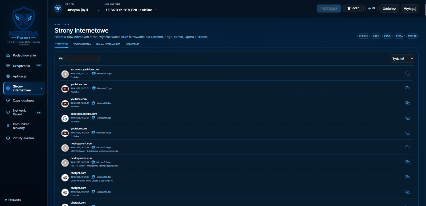The width and height of the screenshot is (426, 206).
Task: Click the copy icon for accounts.youtube.com row
Action: click(x=407, y=74)
